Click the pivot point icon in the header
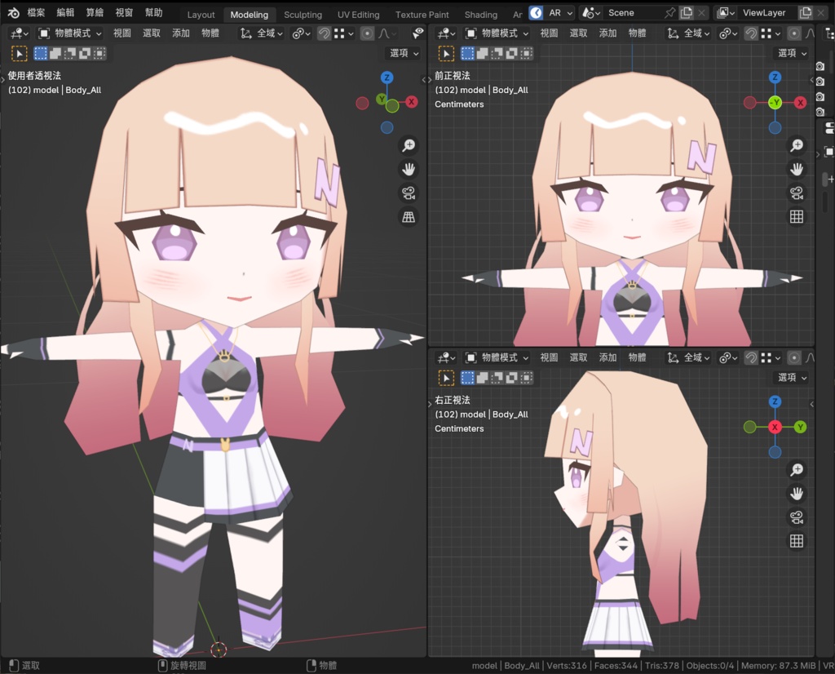Image resolution: width=835 pixels, height=674 pixels. tap(298, 33)
